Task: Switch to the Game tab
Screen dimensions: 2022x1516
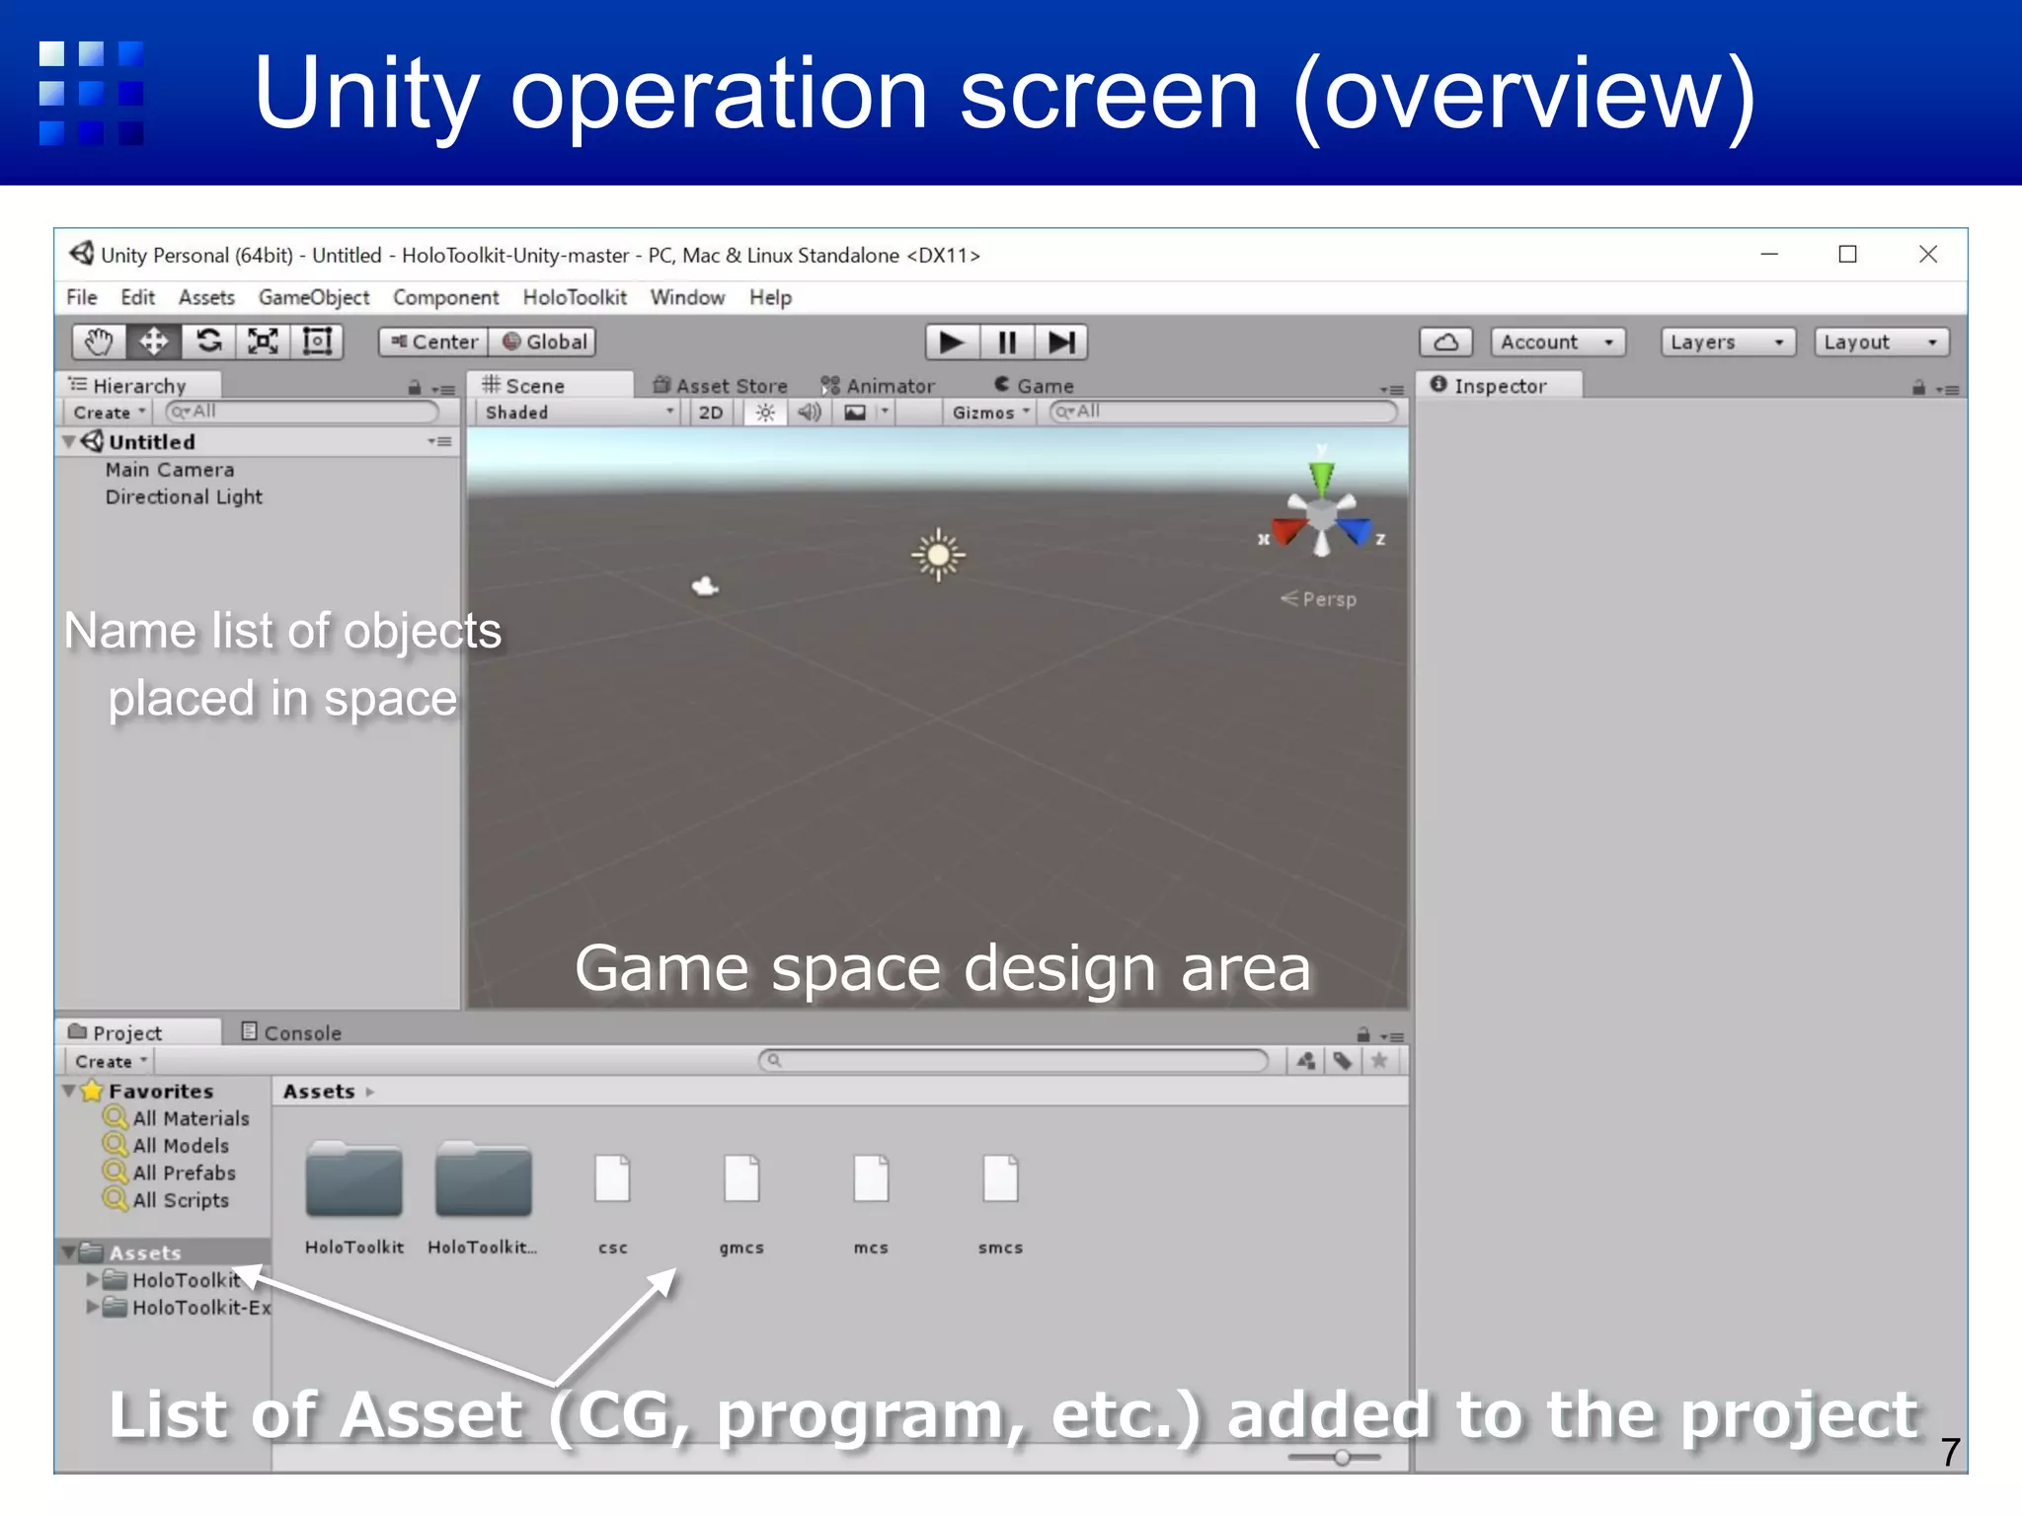Action: pos(1034,386)
